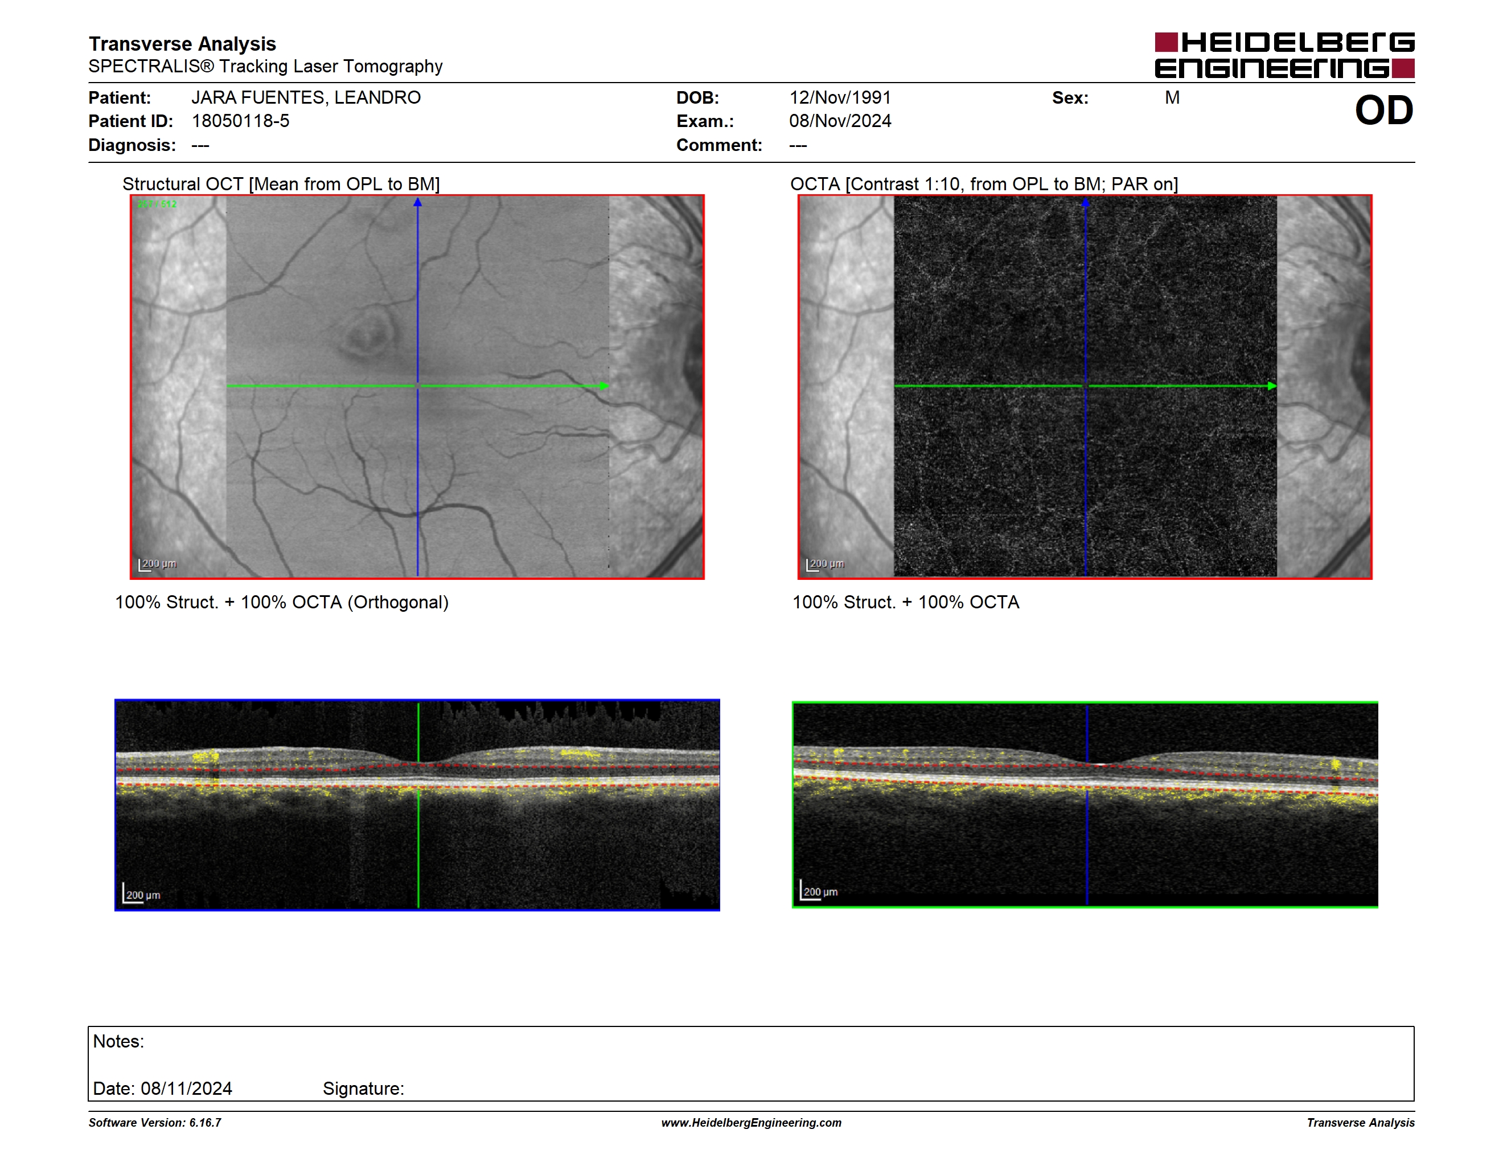1503x1162 pixels.
Task: Click the green arrowhead in OCTA image
Action: (1272, 386)
